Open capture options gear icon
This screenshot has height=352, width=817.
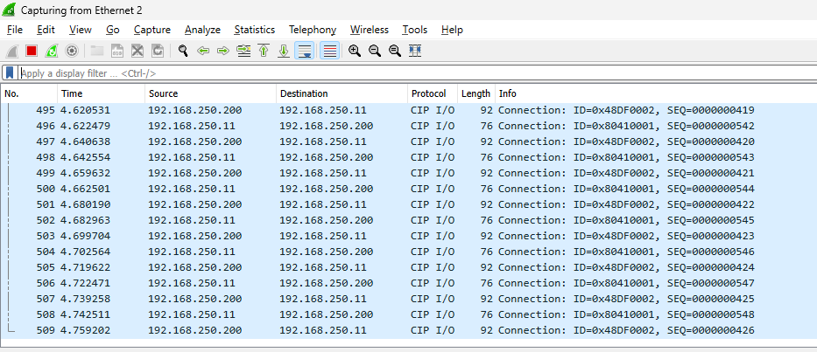[72, 51]
